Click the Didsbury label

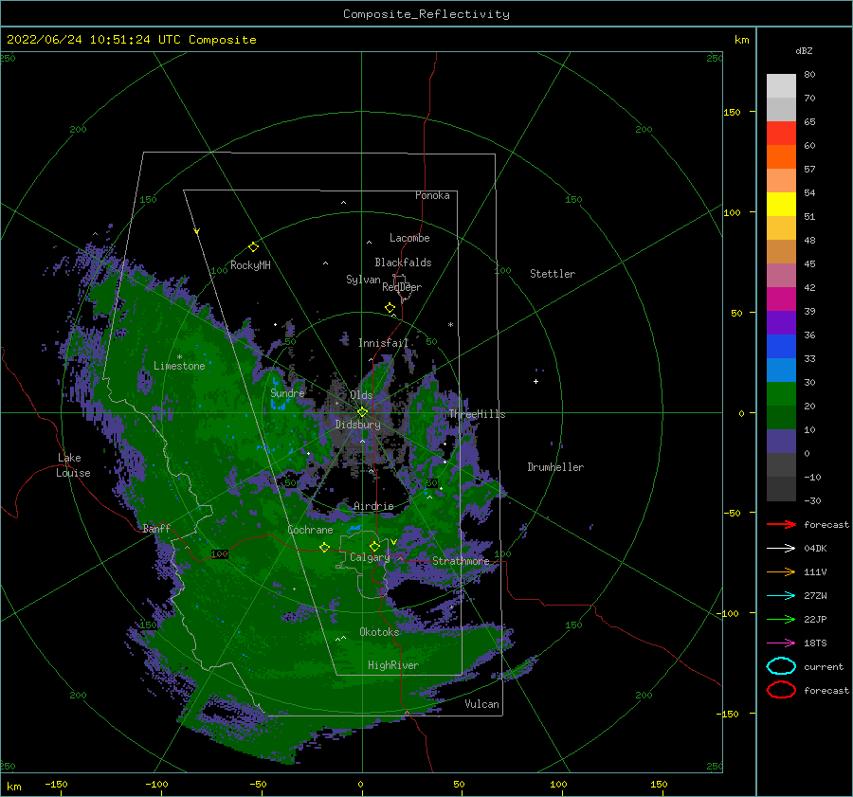coord(358,425)
